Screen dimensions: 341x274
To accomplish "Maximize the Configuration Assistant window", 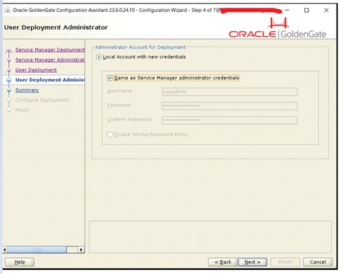I will (x=306, y=10).
